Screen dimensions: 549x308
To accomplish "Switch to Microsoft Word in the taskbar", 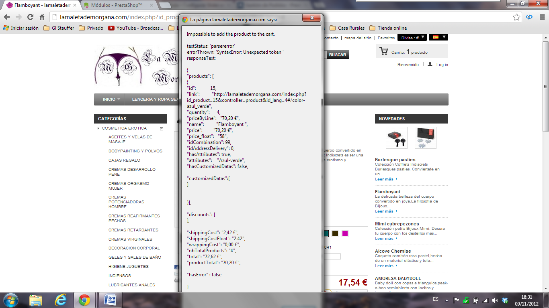I will click(110, 300).
